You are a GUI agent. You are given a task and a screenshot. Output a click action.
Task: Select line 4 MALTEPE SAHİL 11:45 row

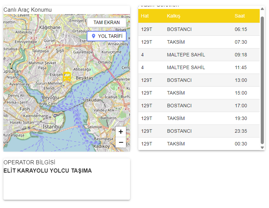click(199, 67)
